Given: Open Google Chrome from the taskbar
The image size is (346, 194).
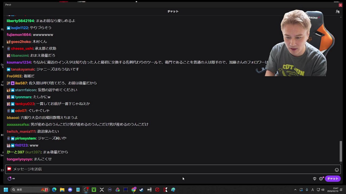Looking at the screenshot, I should pyautogui.click(x=134, y=189).
